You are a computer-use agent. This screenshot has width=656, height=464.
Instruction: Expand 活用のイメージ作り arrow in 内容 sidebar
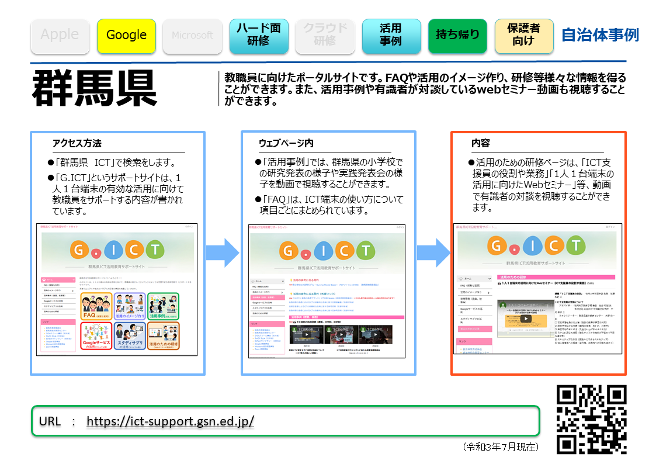pyautogui.click(x=489, y=292)
